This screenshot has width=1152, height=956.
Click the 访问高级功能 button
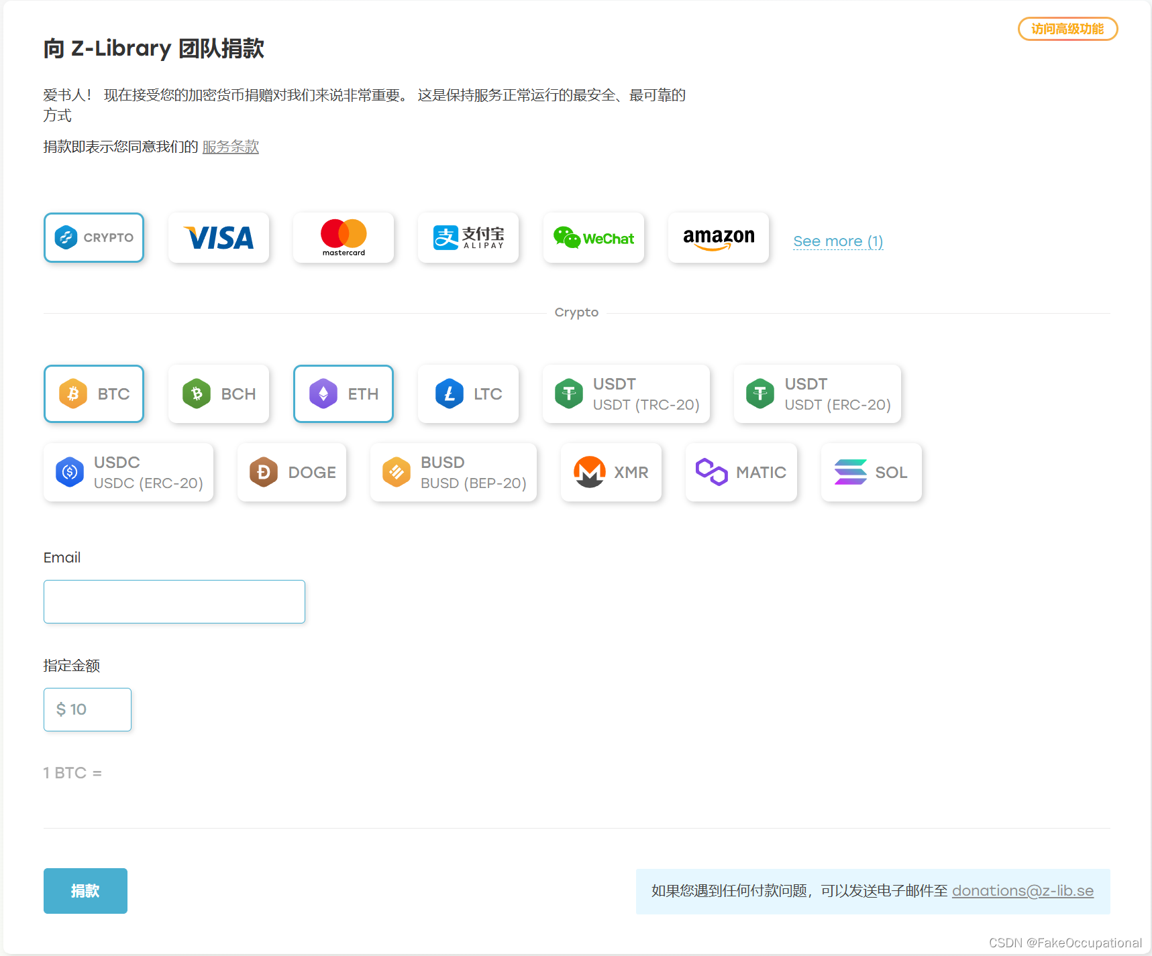tap(1067, 29)
